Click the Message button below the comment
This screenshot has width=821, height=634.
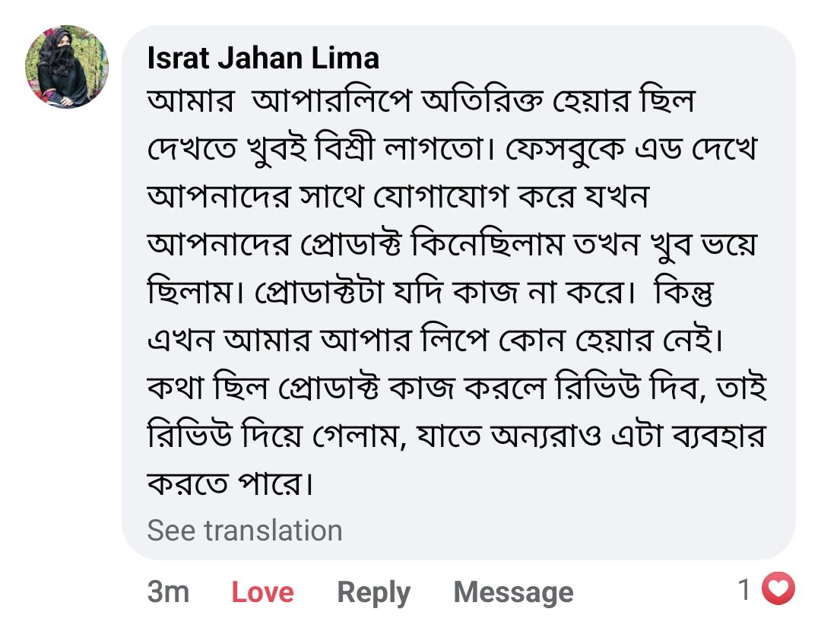click(513, 592)
